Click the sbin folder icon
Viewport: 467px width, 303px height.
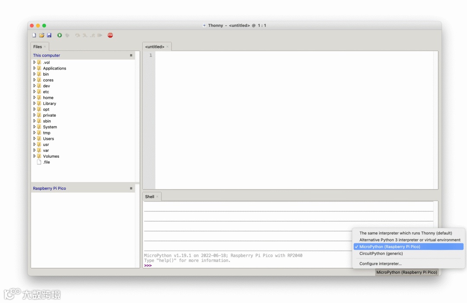39,121
